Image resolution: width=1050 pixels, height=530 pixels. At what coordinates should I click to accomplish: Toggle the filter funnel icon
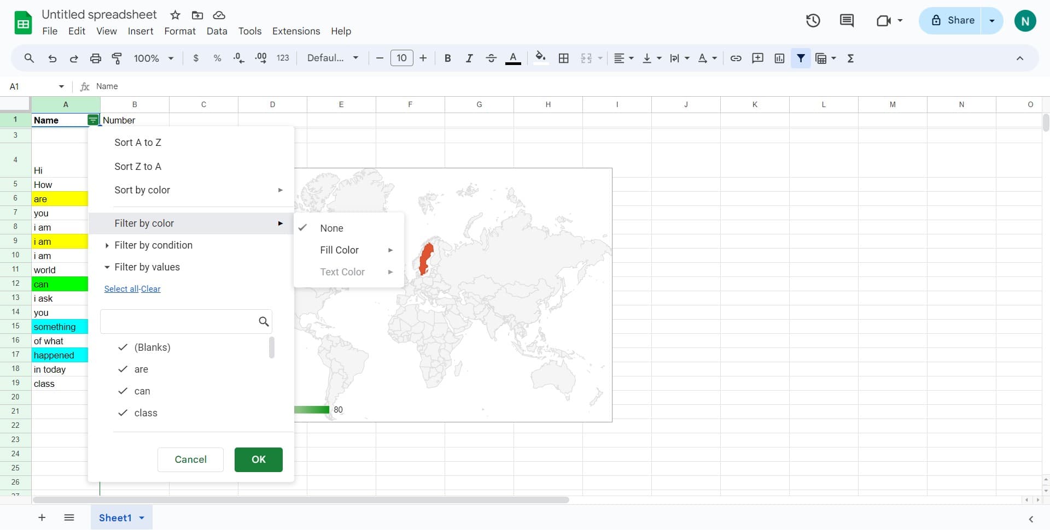click(801, 58)
